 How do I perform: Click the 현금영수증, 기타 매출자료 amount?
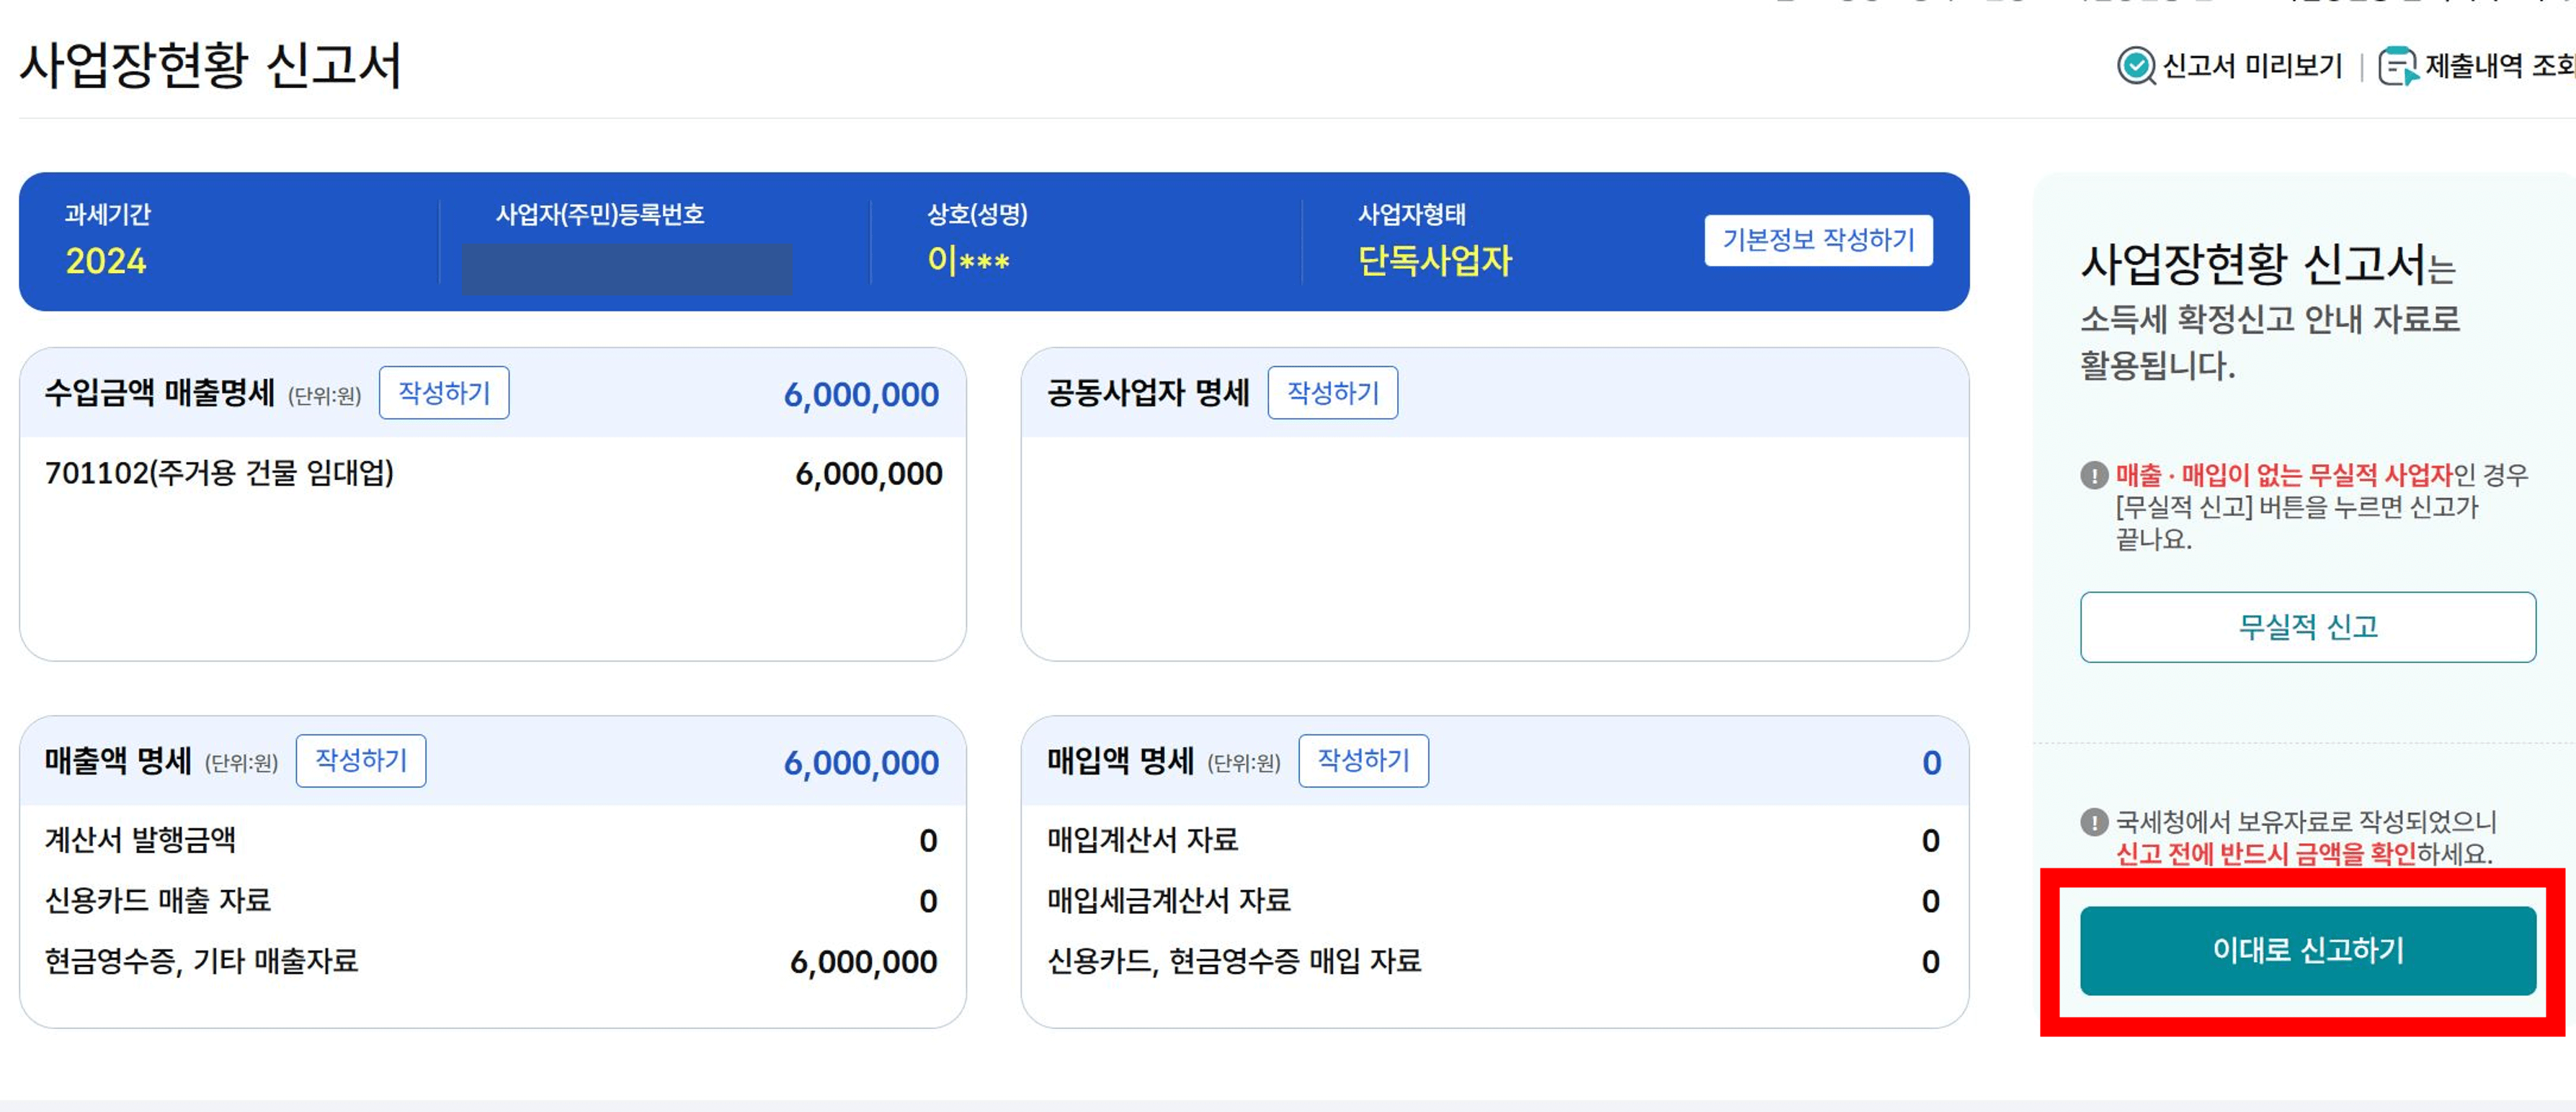pyautogui.click(x=862, y=963)
